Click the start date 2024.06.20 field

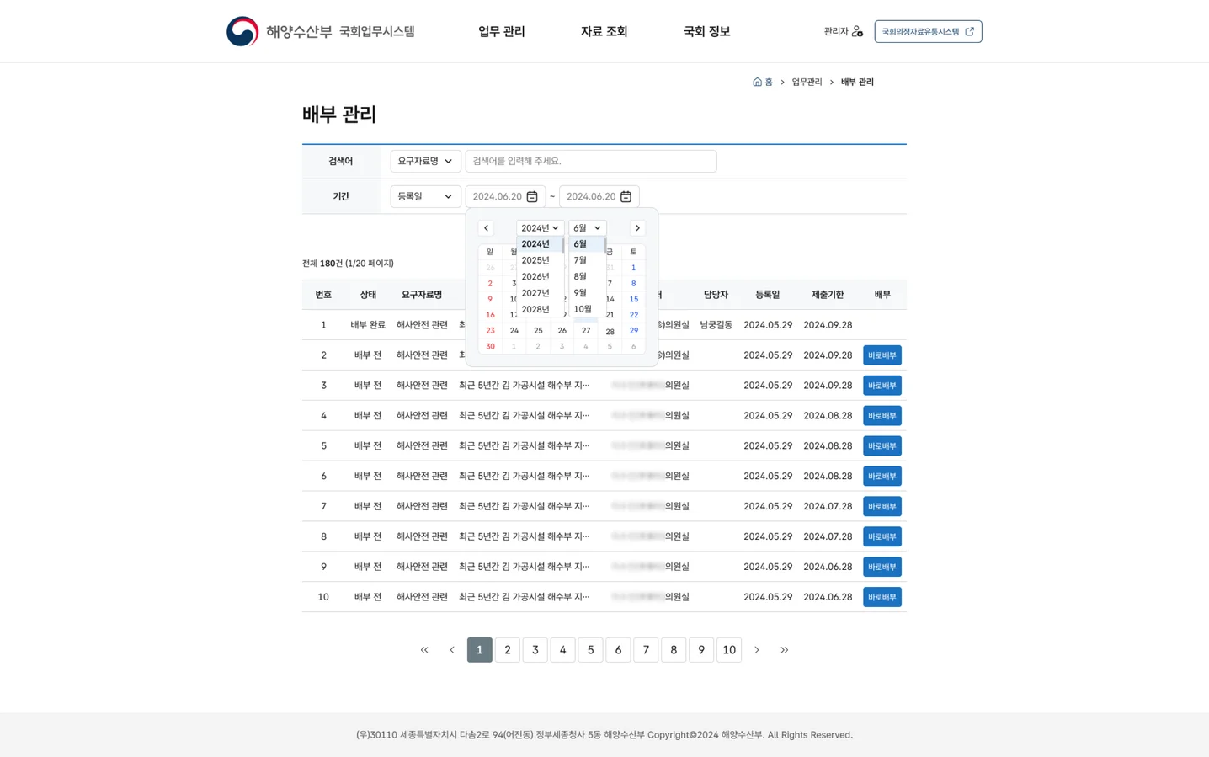point(505,196)
